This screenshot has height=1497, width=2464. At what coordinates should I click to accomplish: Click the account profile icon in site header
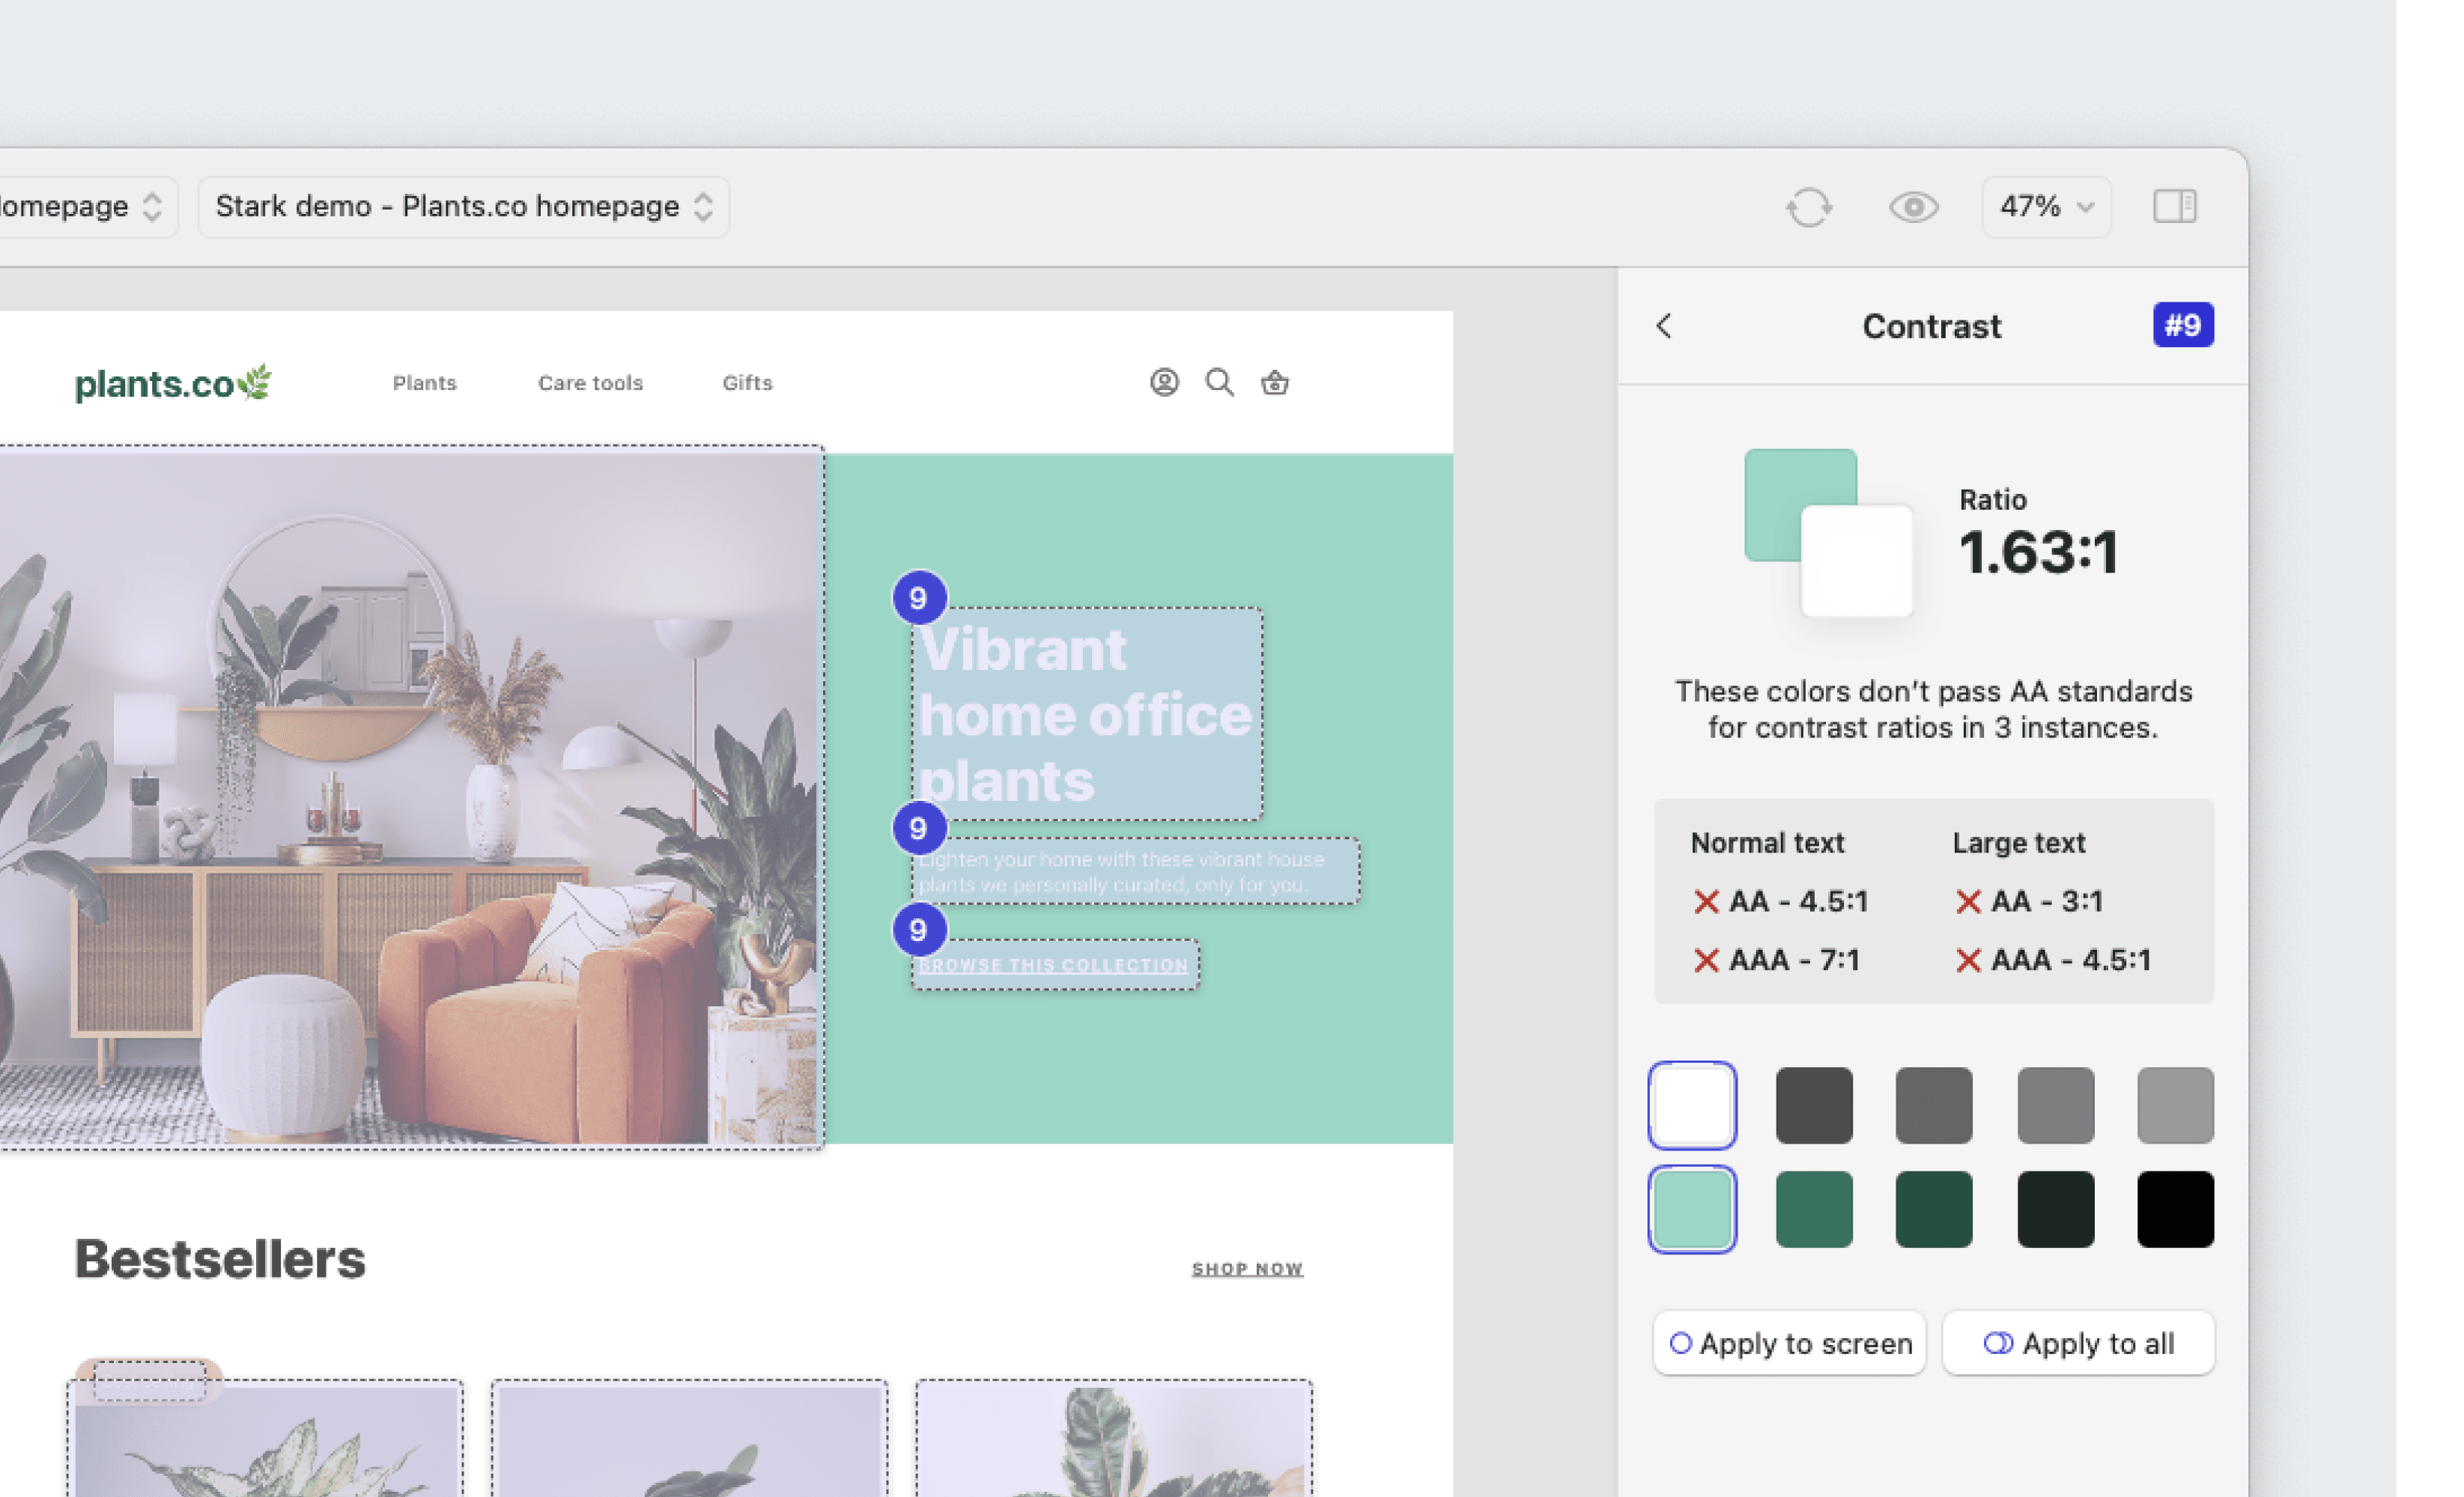[1164, 382]
